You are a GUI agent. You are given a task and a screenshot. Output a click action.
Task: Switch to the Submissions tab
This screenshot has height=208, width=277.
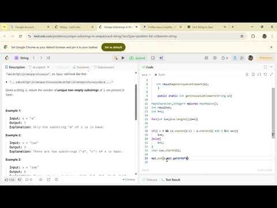[104, 67]
